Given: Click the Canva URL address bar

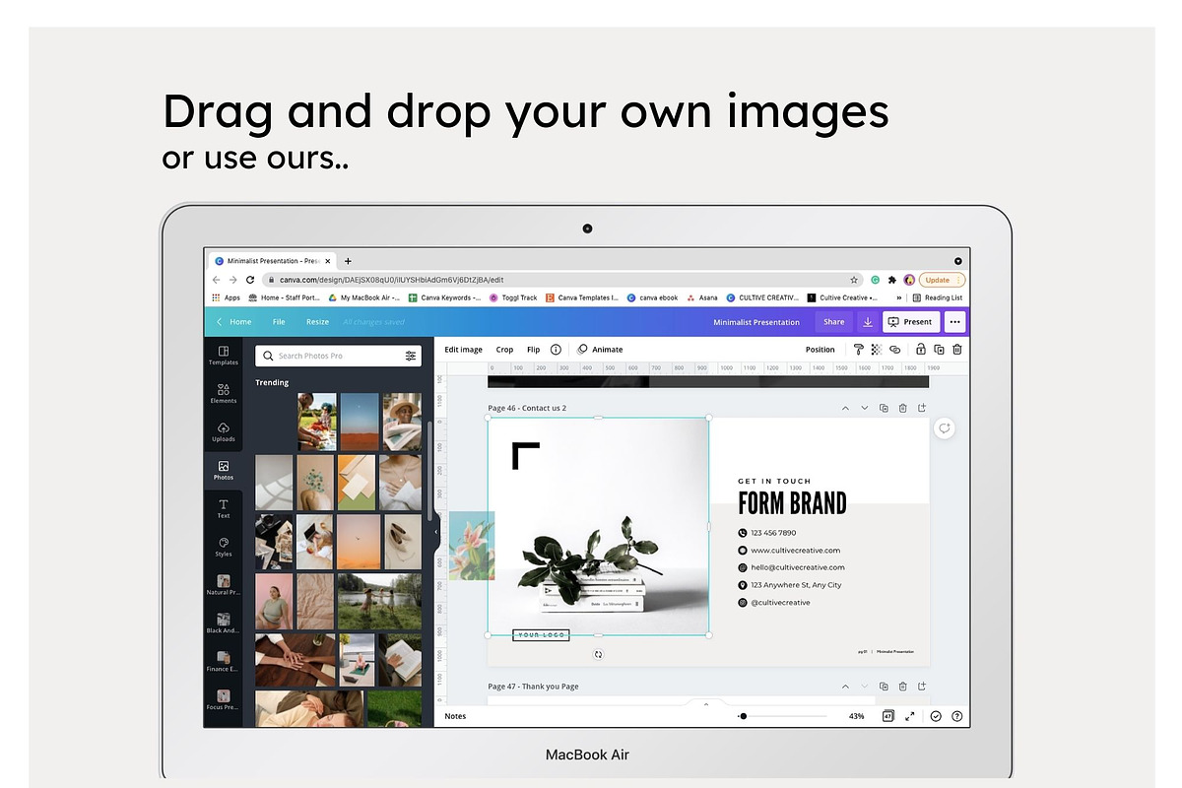Looking at the screenshot, I should point(563,280).
